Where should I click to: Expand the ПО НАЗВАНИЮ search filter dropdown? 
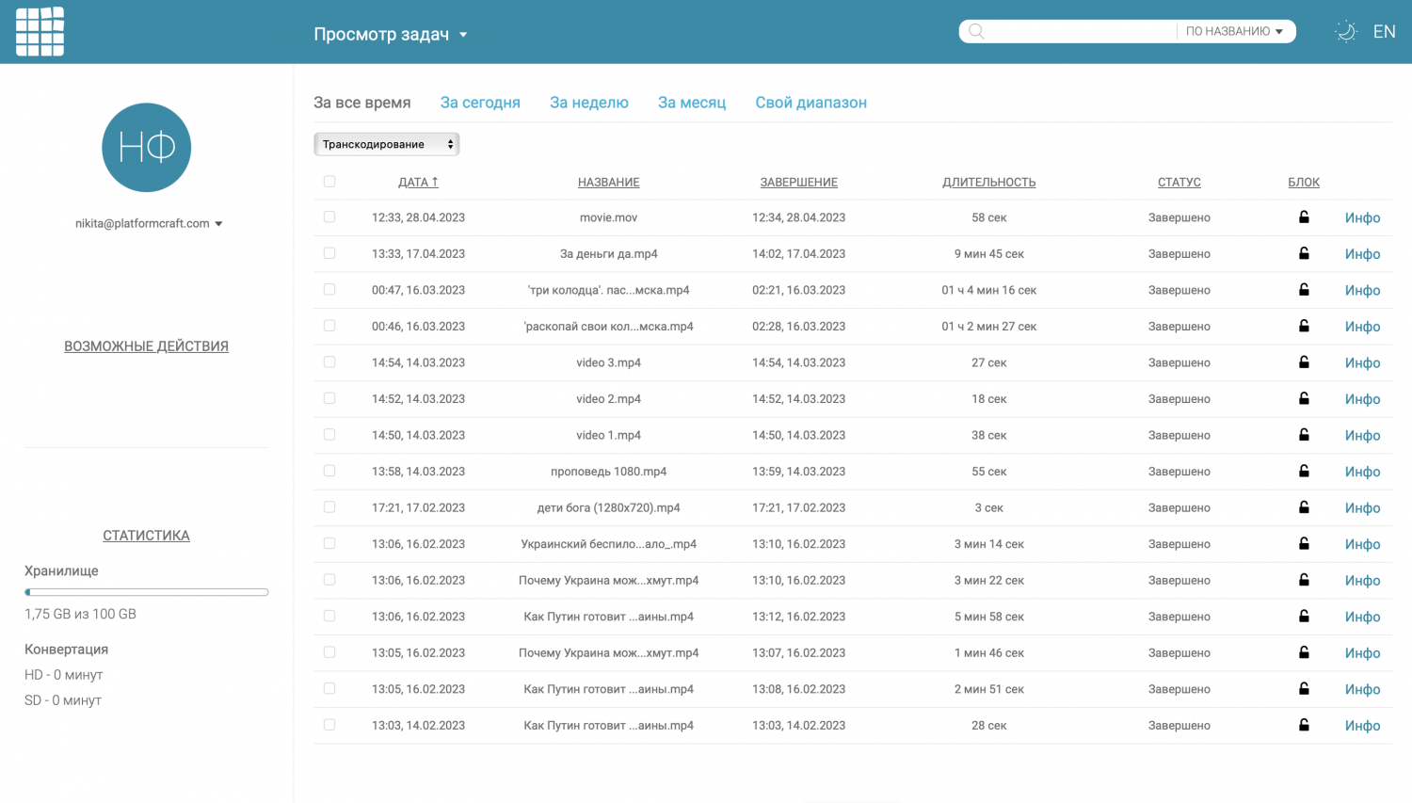tap(1234, 32)
